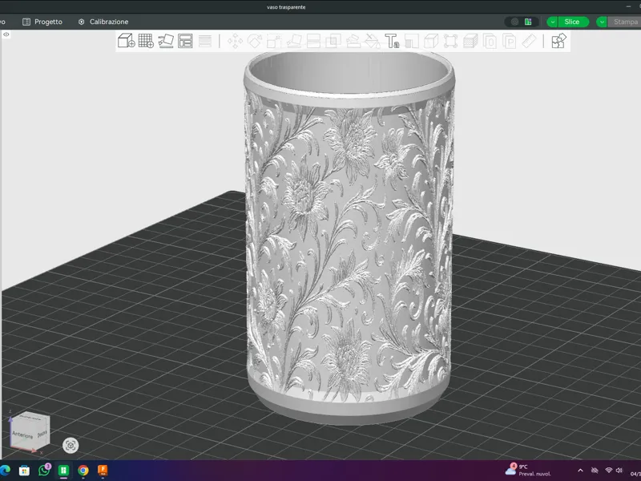
Task: Select the floral vase model on the plate
Action: tap(349, 237)
